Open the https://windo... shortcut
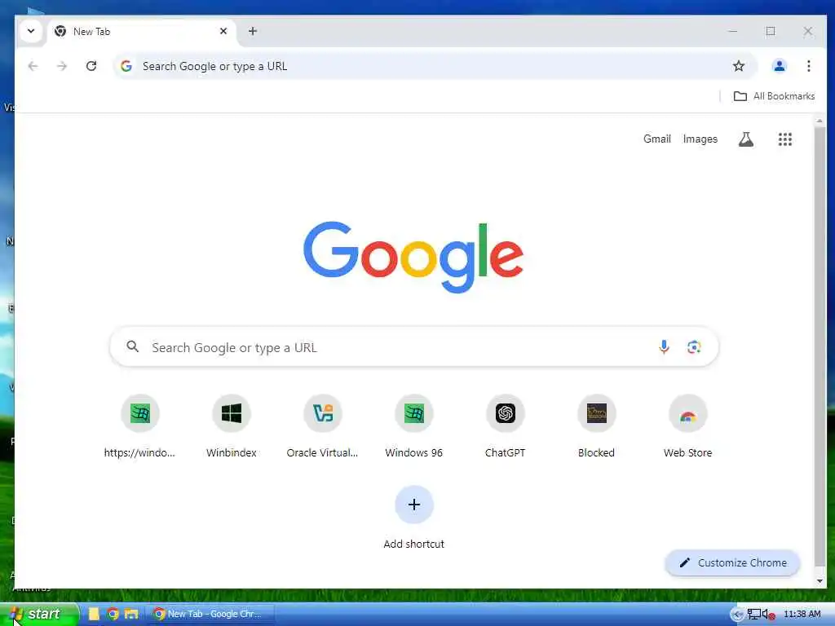This screenshot has height=626, width=835. 139,426
